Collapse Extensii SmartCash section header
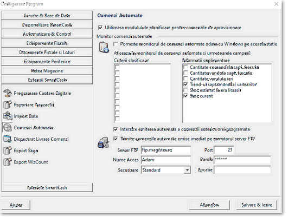The width and height of the screenshot is (295, 223). coord(47,80)
